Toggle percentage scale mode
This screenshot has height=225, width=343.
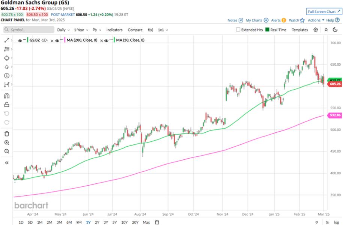point(327,222)
